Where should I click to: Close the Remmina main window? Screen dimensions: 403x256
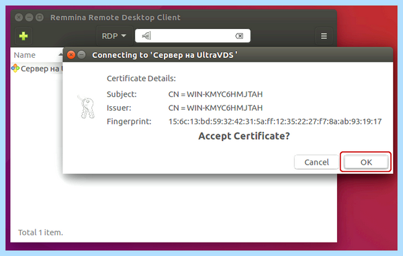click(x=19, y=17)
